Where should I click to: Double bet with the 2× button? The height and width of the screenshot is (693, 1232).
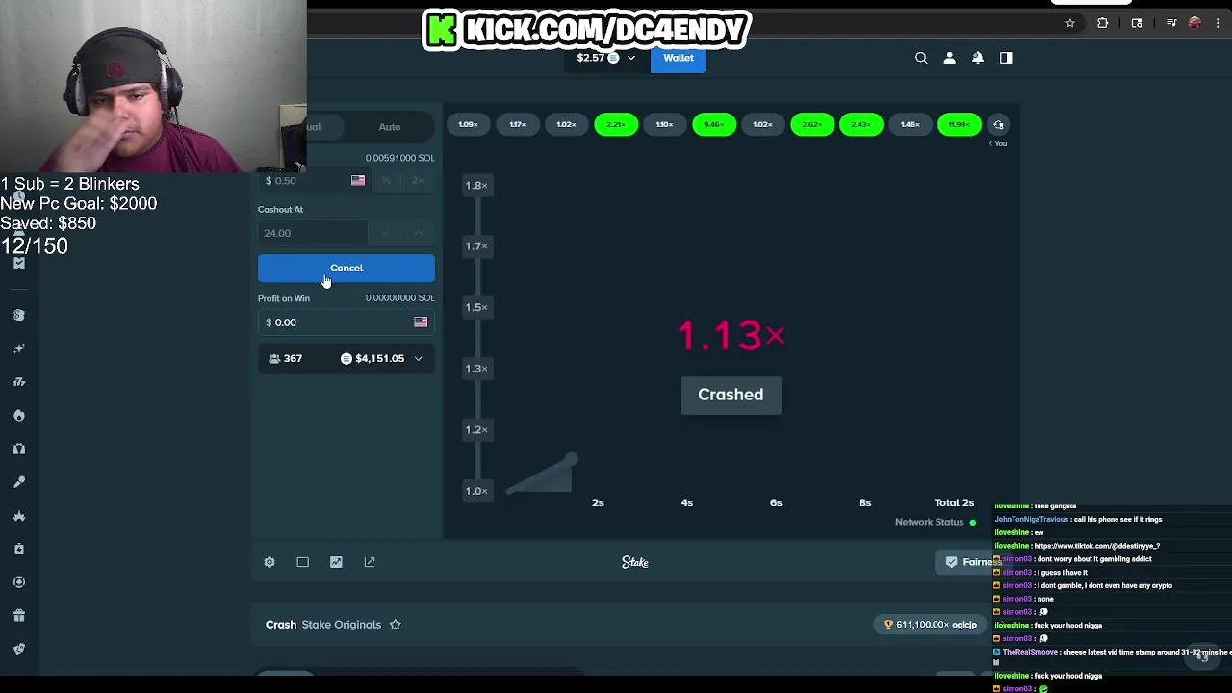pyautogui.click(x=418, y=181)
